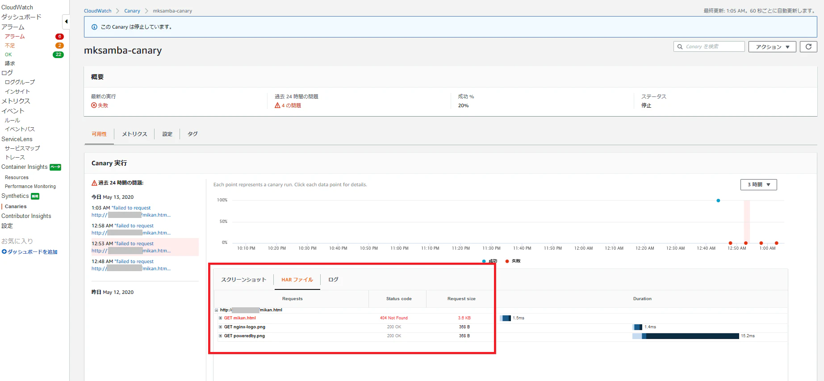This screenshot has height=381, width=824.
Task: Open メトリクス in the left sidebar
Action: [x=16, y=101]
